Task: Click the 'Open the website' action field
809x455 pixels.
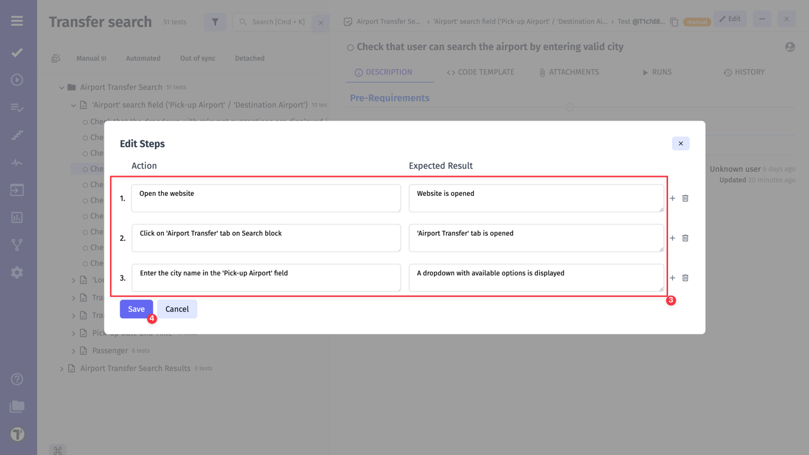Action: click(x=265, y=198)
